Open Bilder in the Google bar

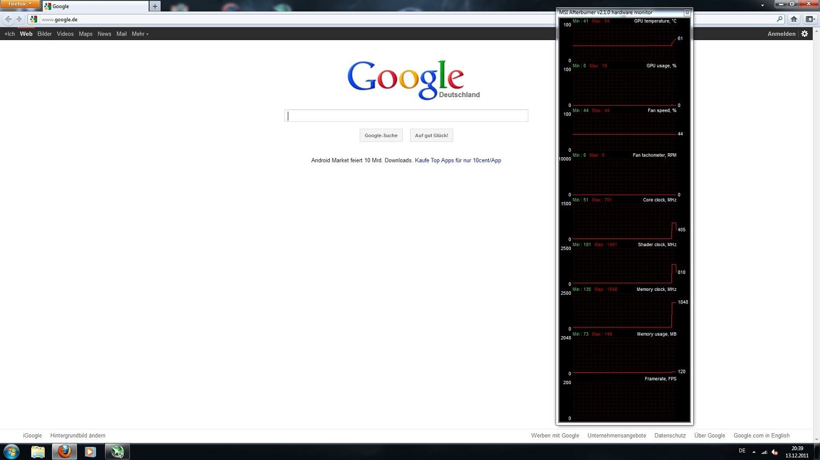click(x=45, y=34)
